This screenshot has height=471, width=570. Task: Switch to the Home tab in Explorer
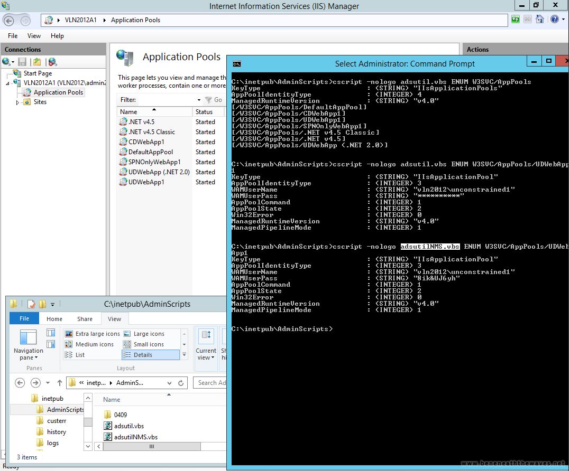click(x=54, y=319)
